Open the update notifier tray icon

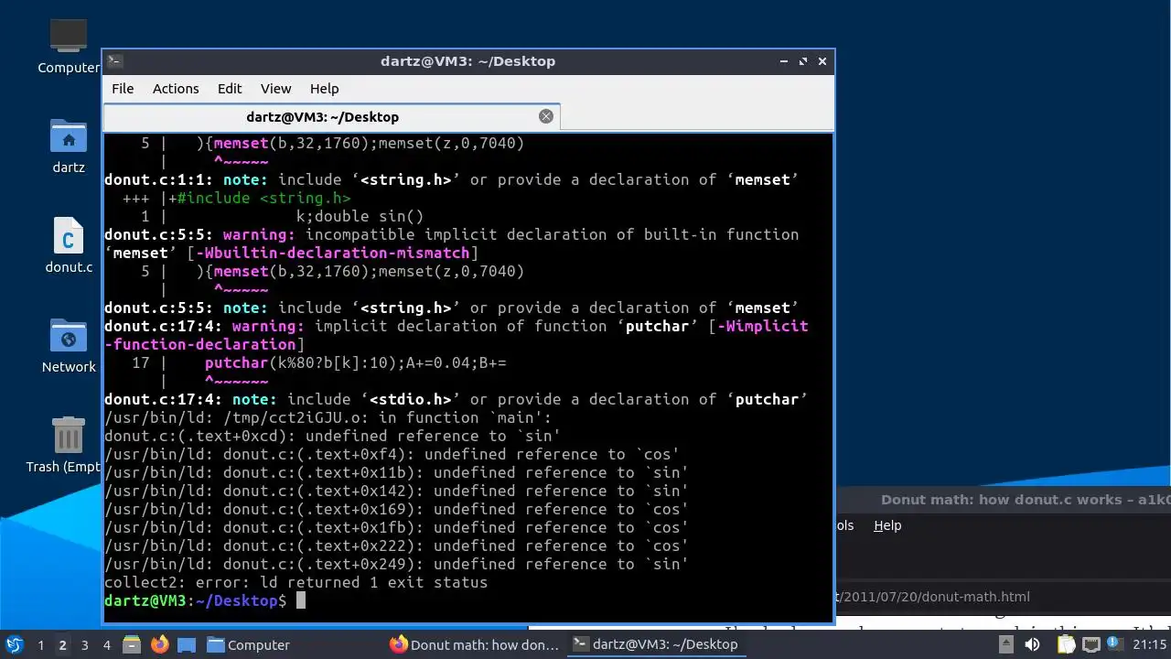[1115, 644]
